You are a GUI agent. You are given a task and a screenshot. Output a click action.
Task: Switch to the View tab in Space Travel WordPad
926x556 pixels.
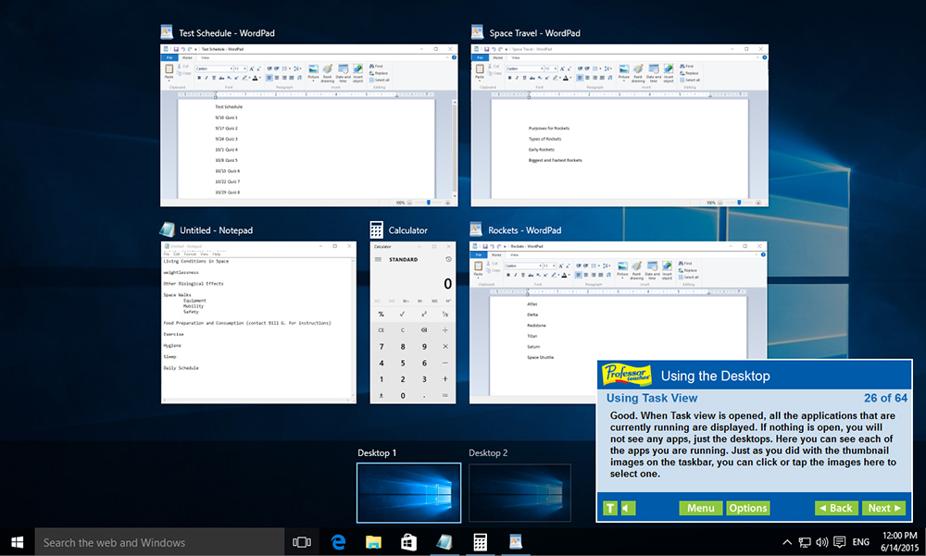[516, 56]
